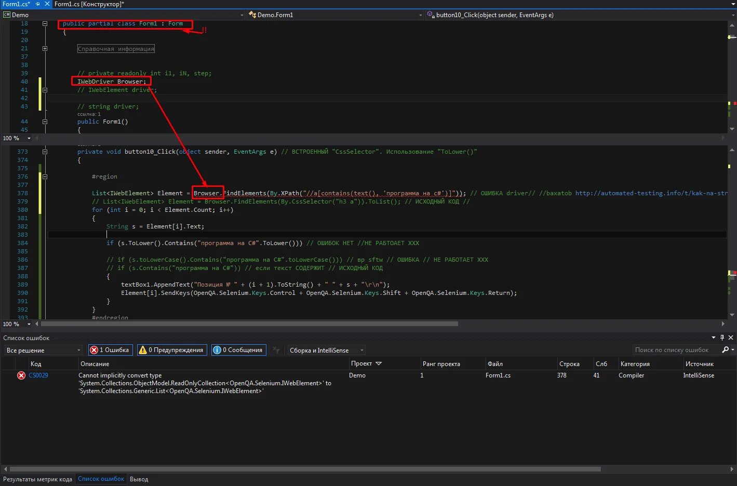Click the red error icon of CS0029 row
Image resolution: width=737 pixels, height=486 pixels.
[x=21, y=375]
